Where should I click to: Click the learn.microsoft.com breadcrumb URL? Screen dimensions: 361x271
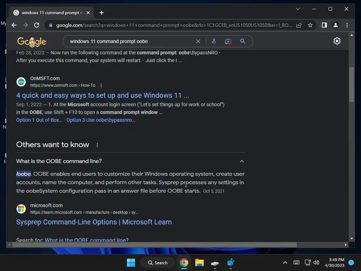84,212
